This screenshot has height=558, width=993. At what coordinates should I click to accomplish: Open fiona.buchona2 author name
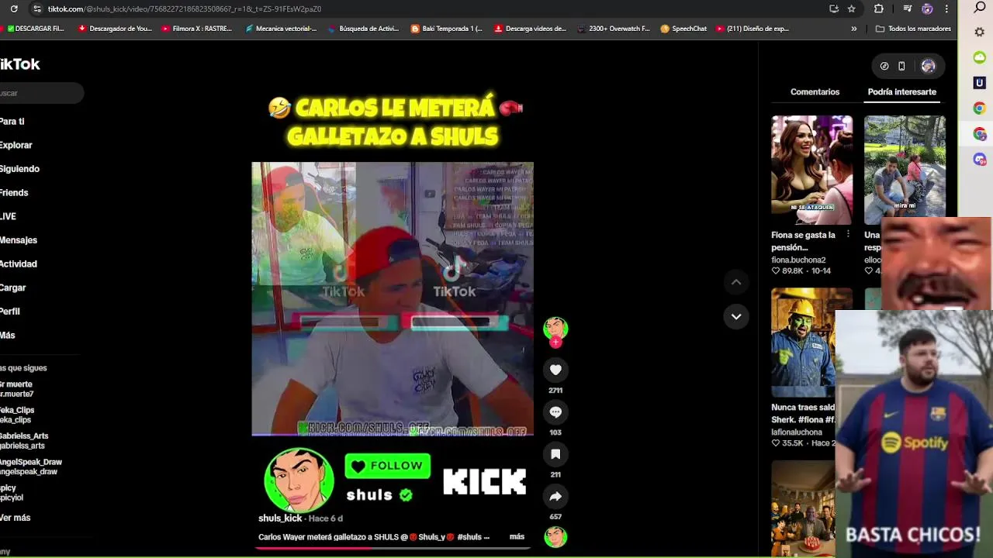pyautogui.click(x=798, y=260)
